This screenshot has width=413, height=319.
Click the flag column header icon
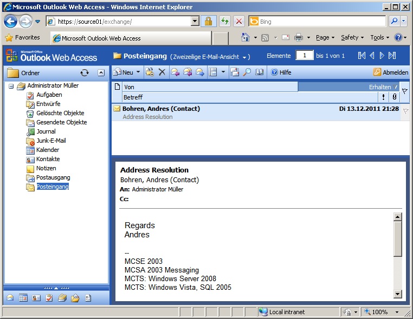click(405, 91)
